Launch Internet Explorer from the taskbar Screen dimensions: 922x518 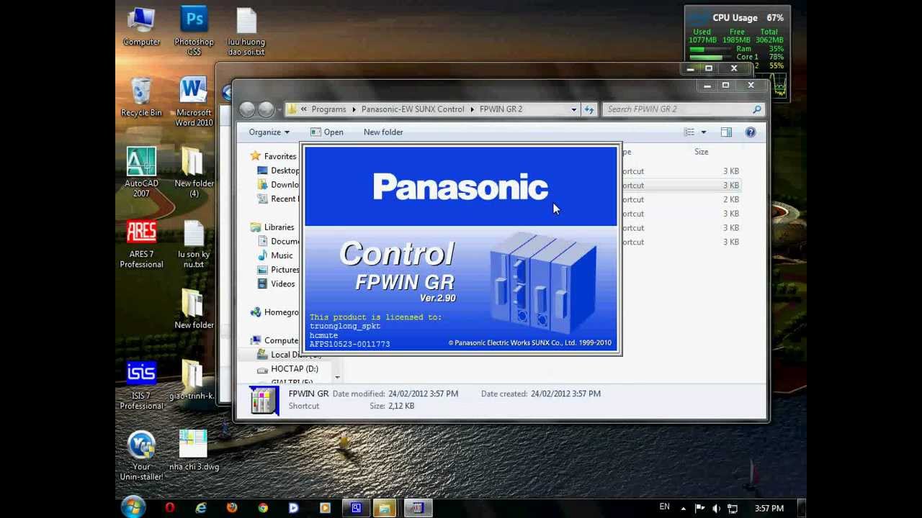point(201,508)
